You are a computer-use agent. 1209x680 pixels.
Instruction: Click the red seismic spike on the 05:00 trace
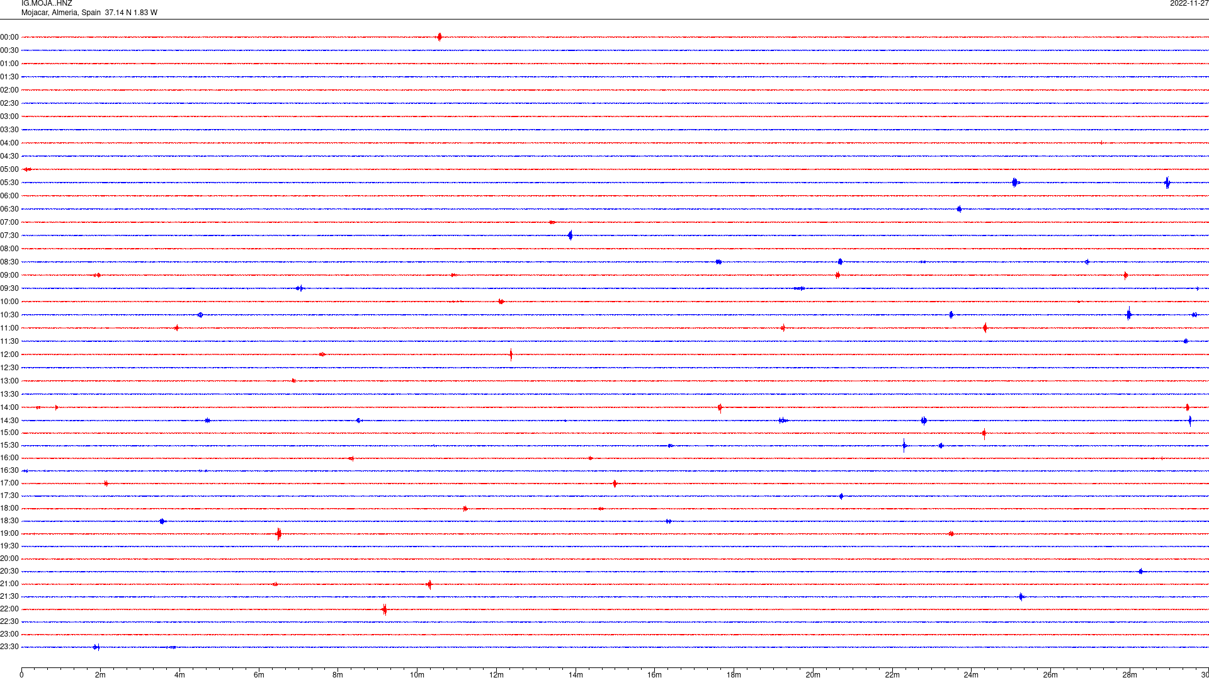(x=28, y=169)
